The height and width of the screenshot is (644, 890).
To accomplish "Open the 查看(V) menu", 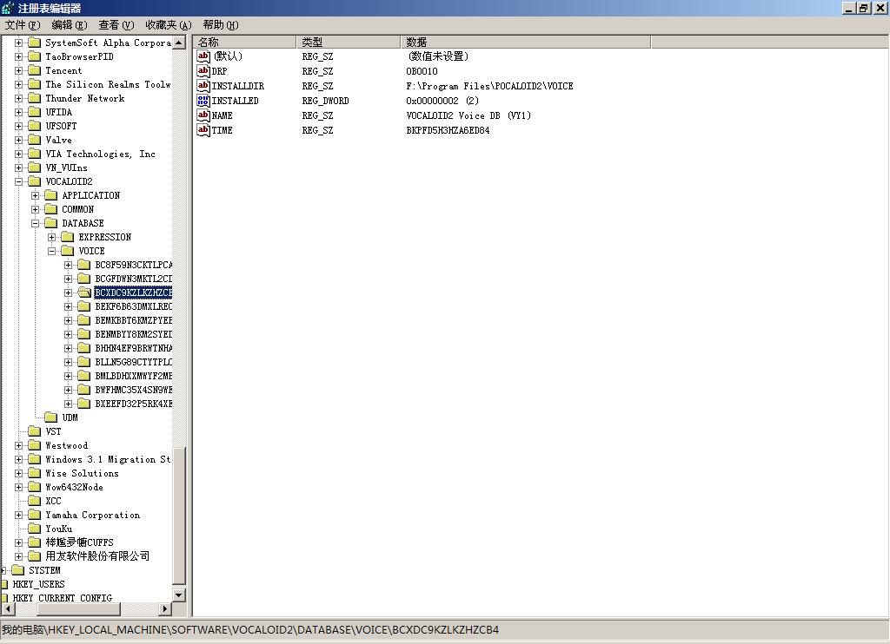I will tap(116, 25).
